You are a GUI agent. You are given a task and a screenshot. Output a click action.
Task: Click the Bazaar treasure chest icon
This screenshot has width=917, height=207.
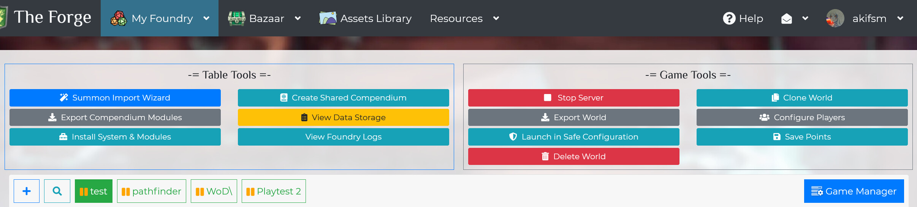(x=236, y=18)
